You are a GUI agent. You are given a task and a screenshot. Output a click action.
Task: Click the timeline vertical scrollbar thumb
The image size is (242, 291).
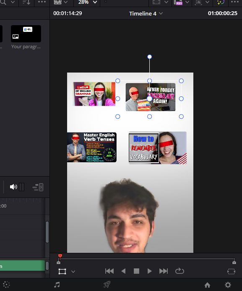point(47,232)
